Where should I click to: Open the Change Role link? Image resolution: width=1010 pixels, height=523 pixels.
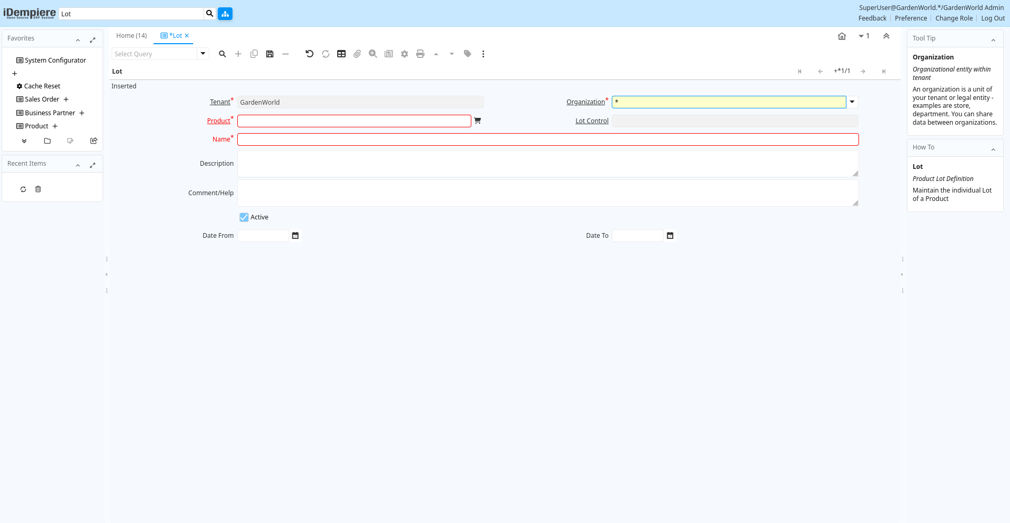[x=954, y=18]
